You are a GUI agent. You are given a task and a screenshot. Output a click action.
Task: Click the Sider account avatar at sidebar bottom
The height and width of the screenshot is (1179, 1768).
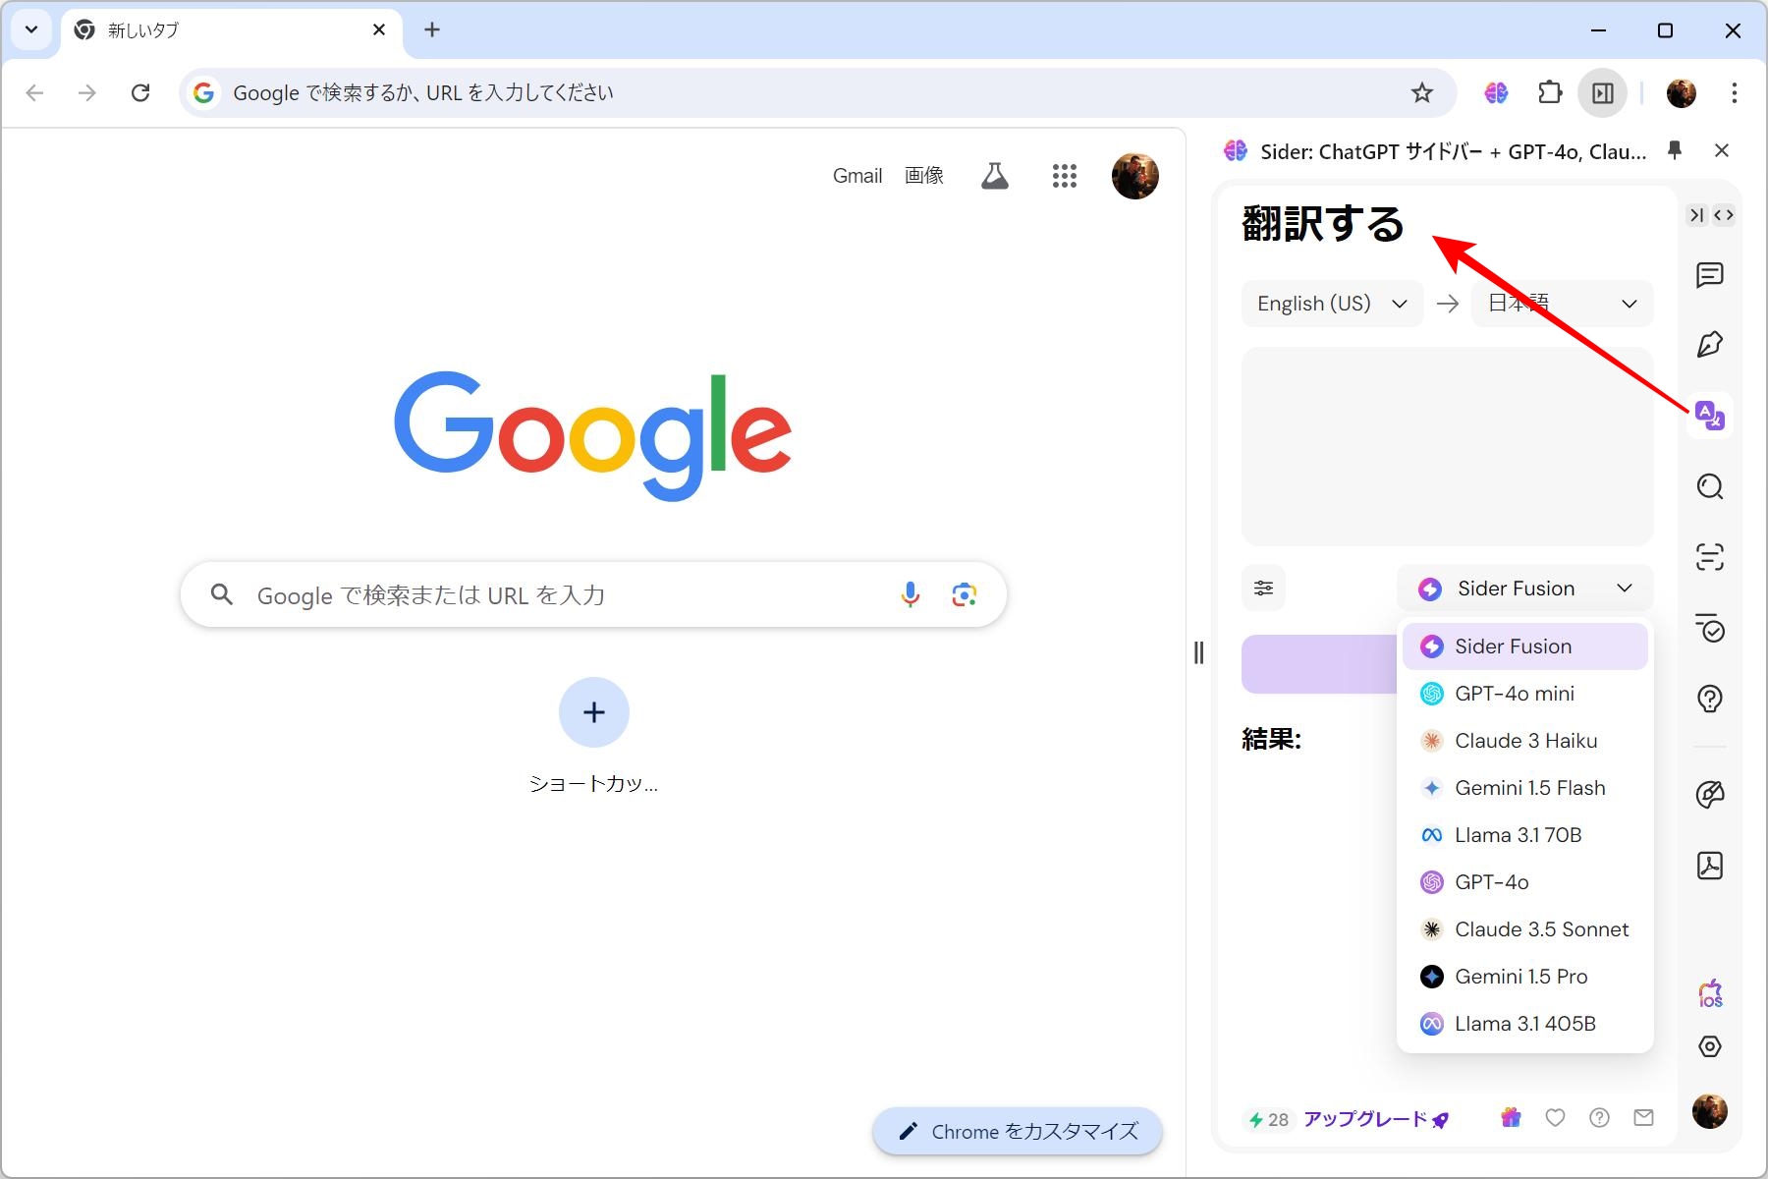(1710, 1111)
